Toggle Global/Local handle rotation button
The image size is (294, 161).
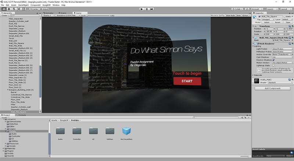pyautogui.click(x=44, y=9)
